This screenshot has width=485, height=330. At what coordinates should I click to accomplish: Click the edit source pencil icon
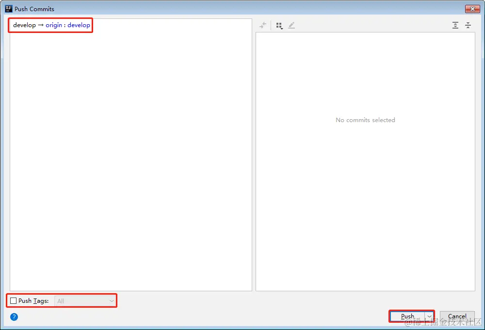tap(291, 25)
